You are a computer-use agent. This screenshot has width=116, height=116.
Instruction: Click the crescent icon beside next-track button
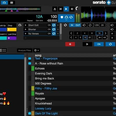77,9
